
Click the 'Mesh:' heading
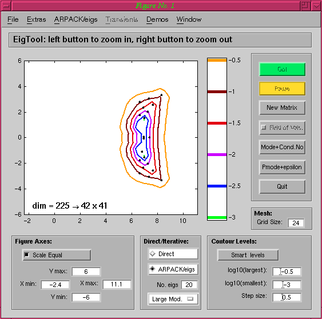pos(263,213)
